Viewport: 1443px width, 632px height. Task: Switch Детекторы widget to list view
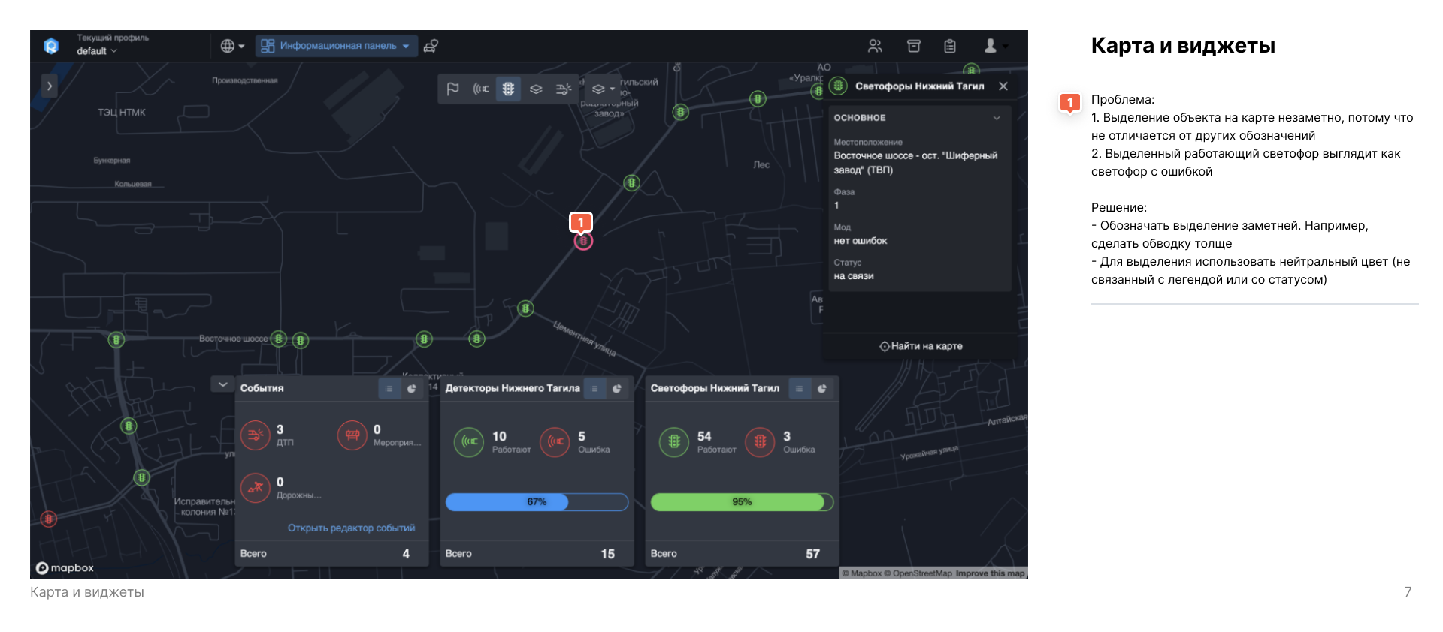point(594,388)
